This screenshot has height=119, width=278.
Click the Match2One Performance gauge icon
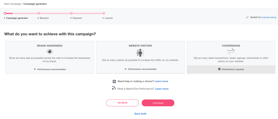(114, 88)
